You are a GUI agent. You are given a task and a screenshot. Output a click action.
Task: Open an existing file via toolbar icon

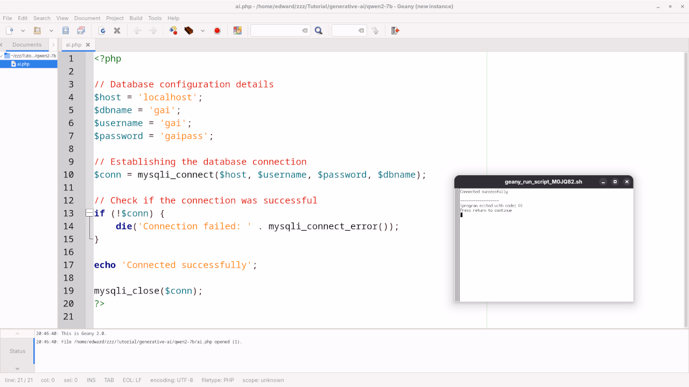click(38, 31)
